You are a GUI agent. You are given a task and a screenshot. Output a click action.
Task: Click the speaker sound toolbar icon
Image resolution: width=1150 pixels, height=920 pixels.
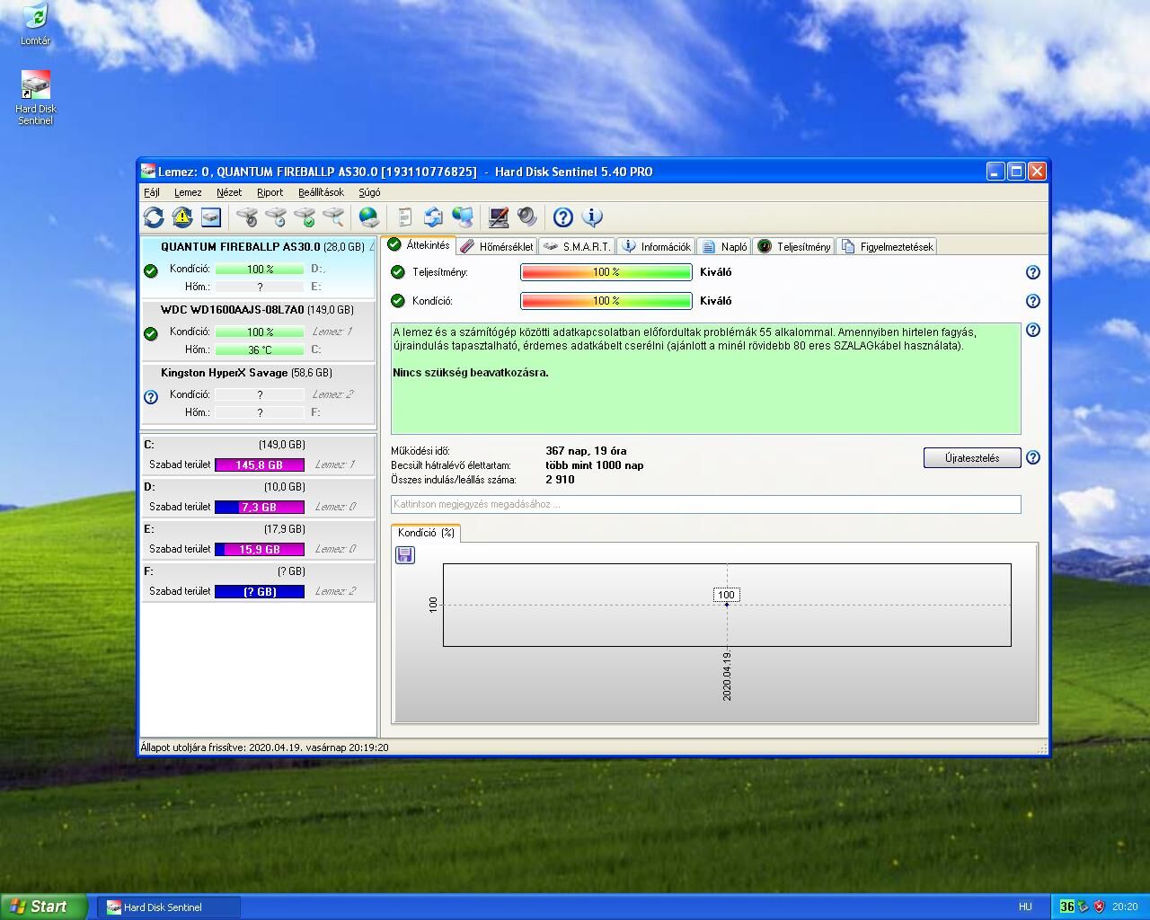click(x=527, y=217)
